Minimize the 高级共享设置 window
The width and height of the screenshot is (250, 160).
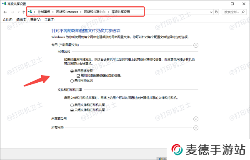[x=221, y=4]
